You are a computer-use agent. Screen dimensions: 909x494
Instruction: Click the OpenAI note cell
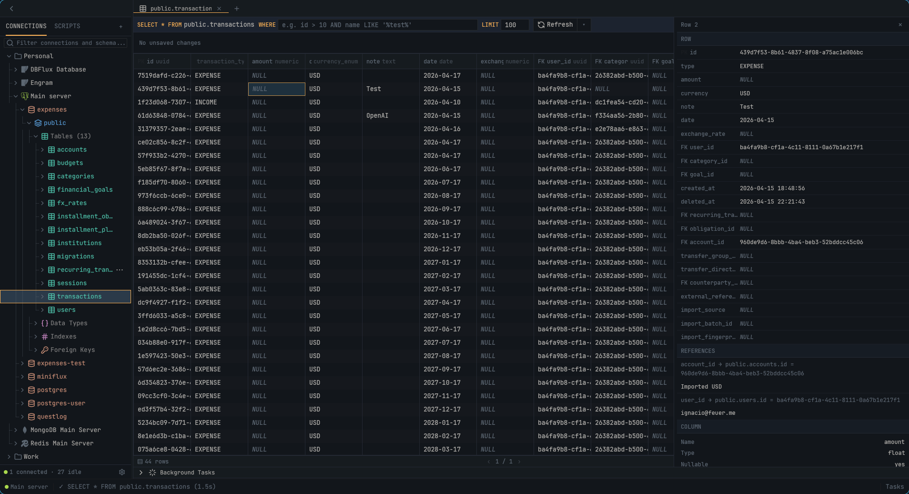(x=391, y=116)
